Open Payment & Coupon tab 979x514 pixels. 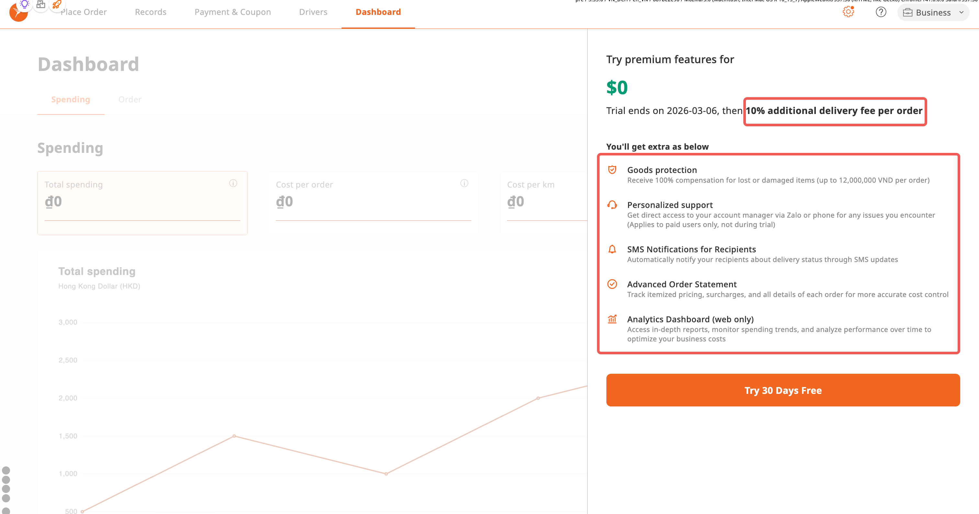click(232, 12)
